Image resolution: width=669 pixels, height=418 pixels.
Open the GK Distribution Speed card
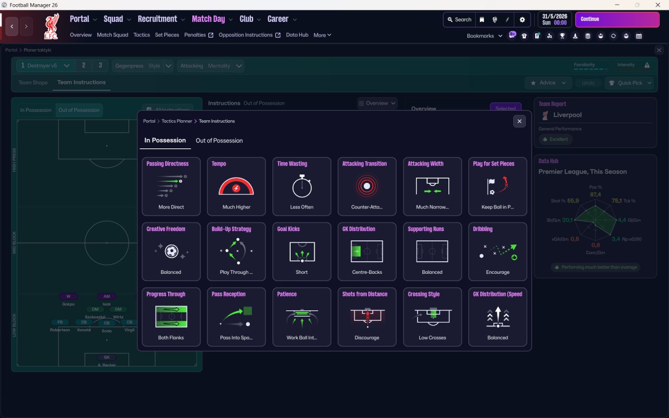[498, 317]
